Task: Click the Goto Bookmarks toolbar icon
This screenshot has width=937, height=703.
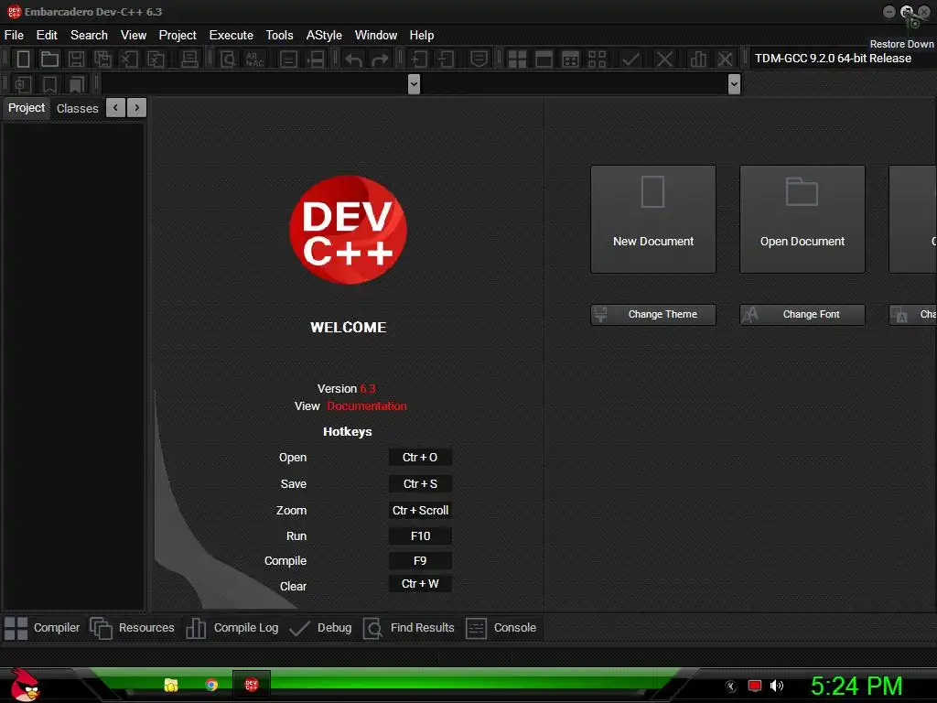Action: (x=77, y=84)
